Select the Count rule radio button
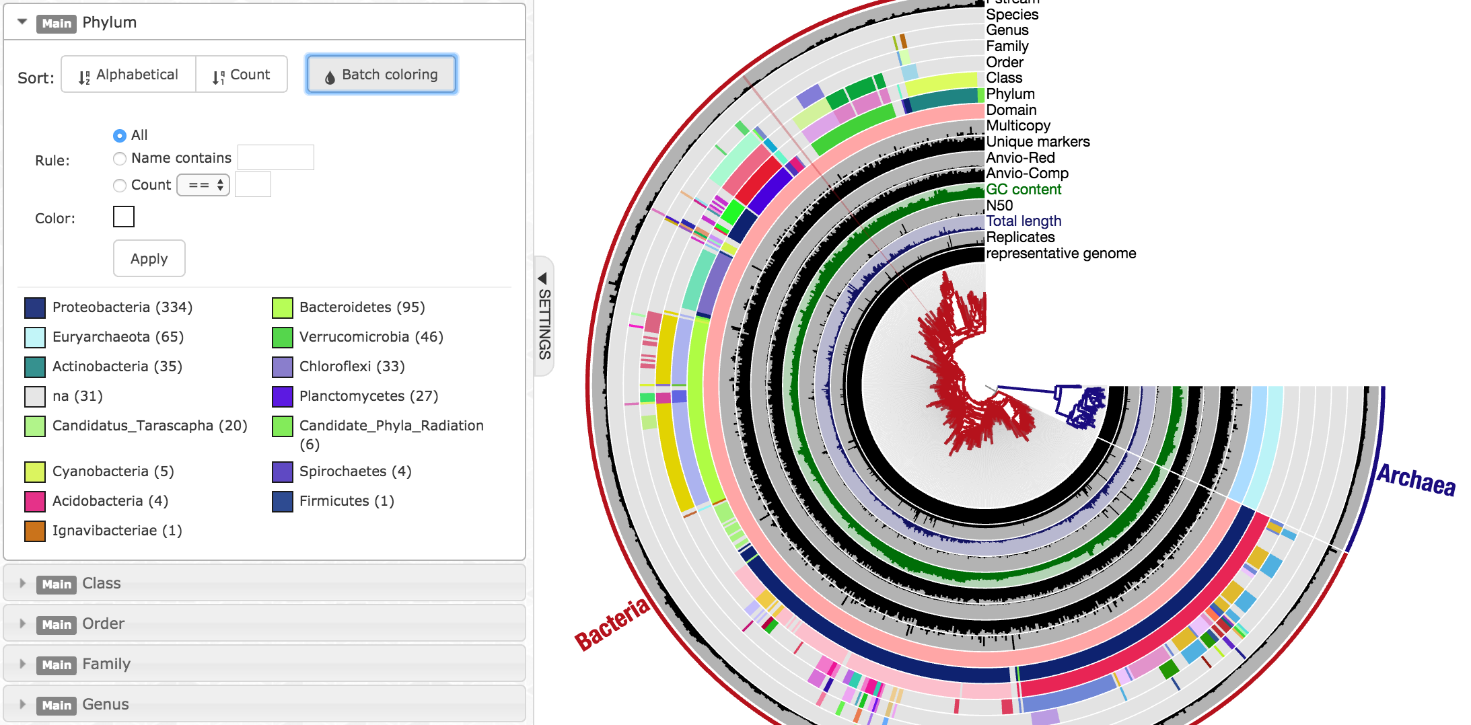 pyautogui.click(x=120, y=186)
